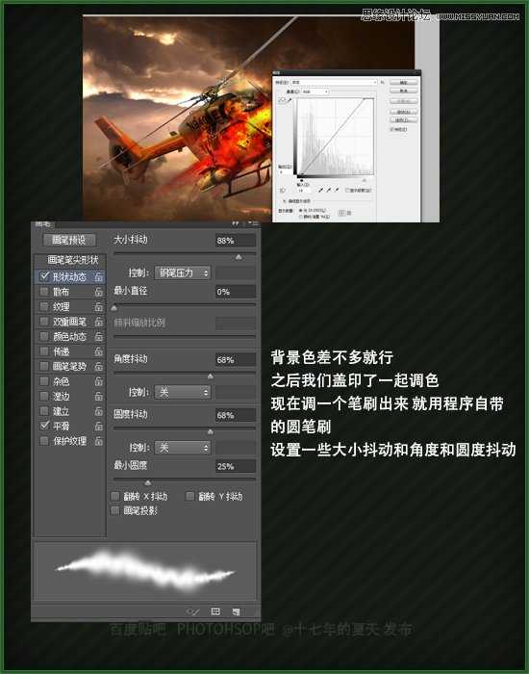This screenshot has width=529, height=674.
Task: Click the 圆度抖动 roundness jitter value field
Action: [236, 415]
